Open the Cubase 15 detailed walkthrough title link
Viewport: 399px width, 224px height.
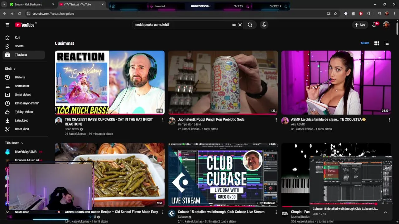point(221,212)
